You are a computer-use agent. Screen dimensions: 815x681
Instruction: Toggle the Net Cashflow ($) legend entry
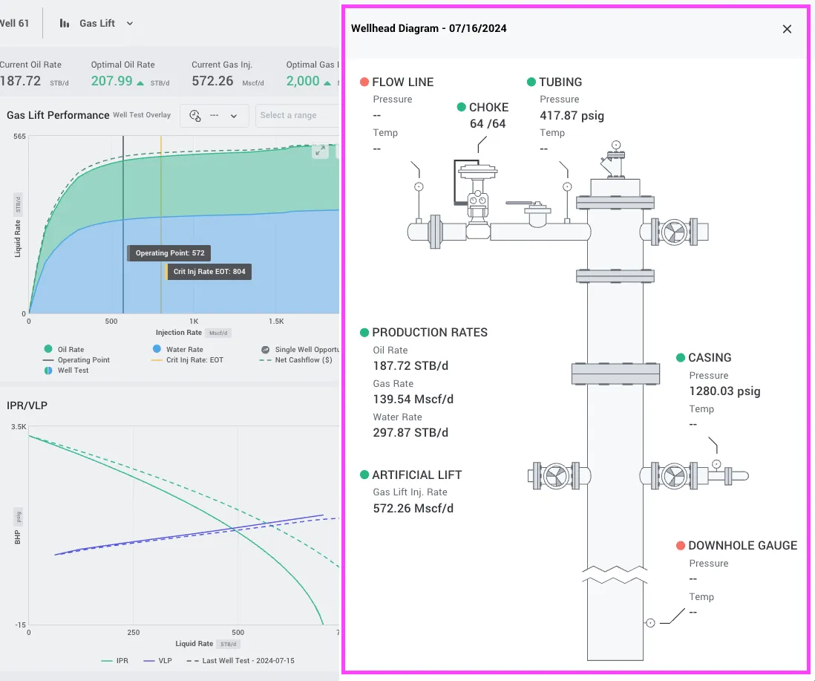pos(295,359)
